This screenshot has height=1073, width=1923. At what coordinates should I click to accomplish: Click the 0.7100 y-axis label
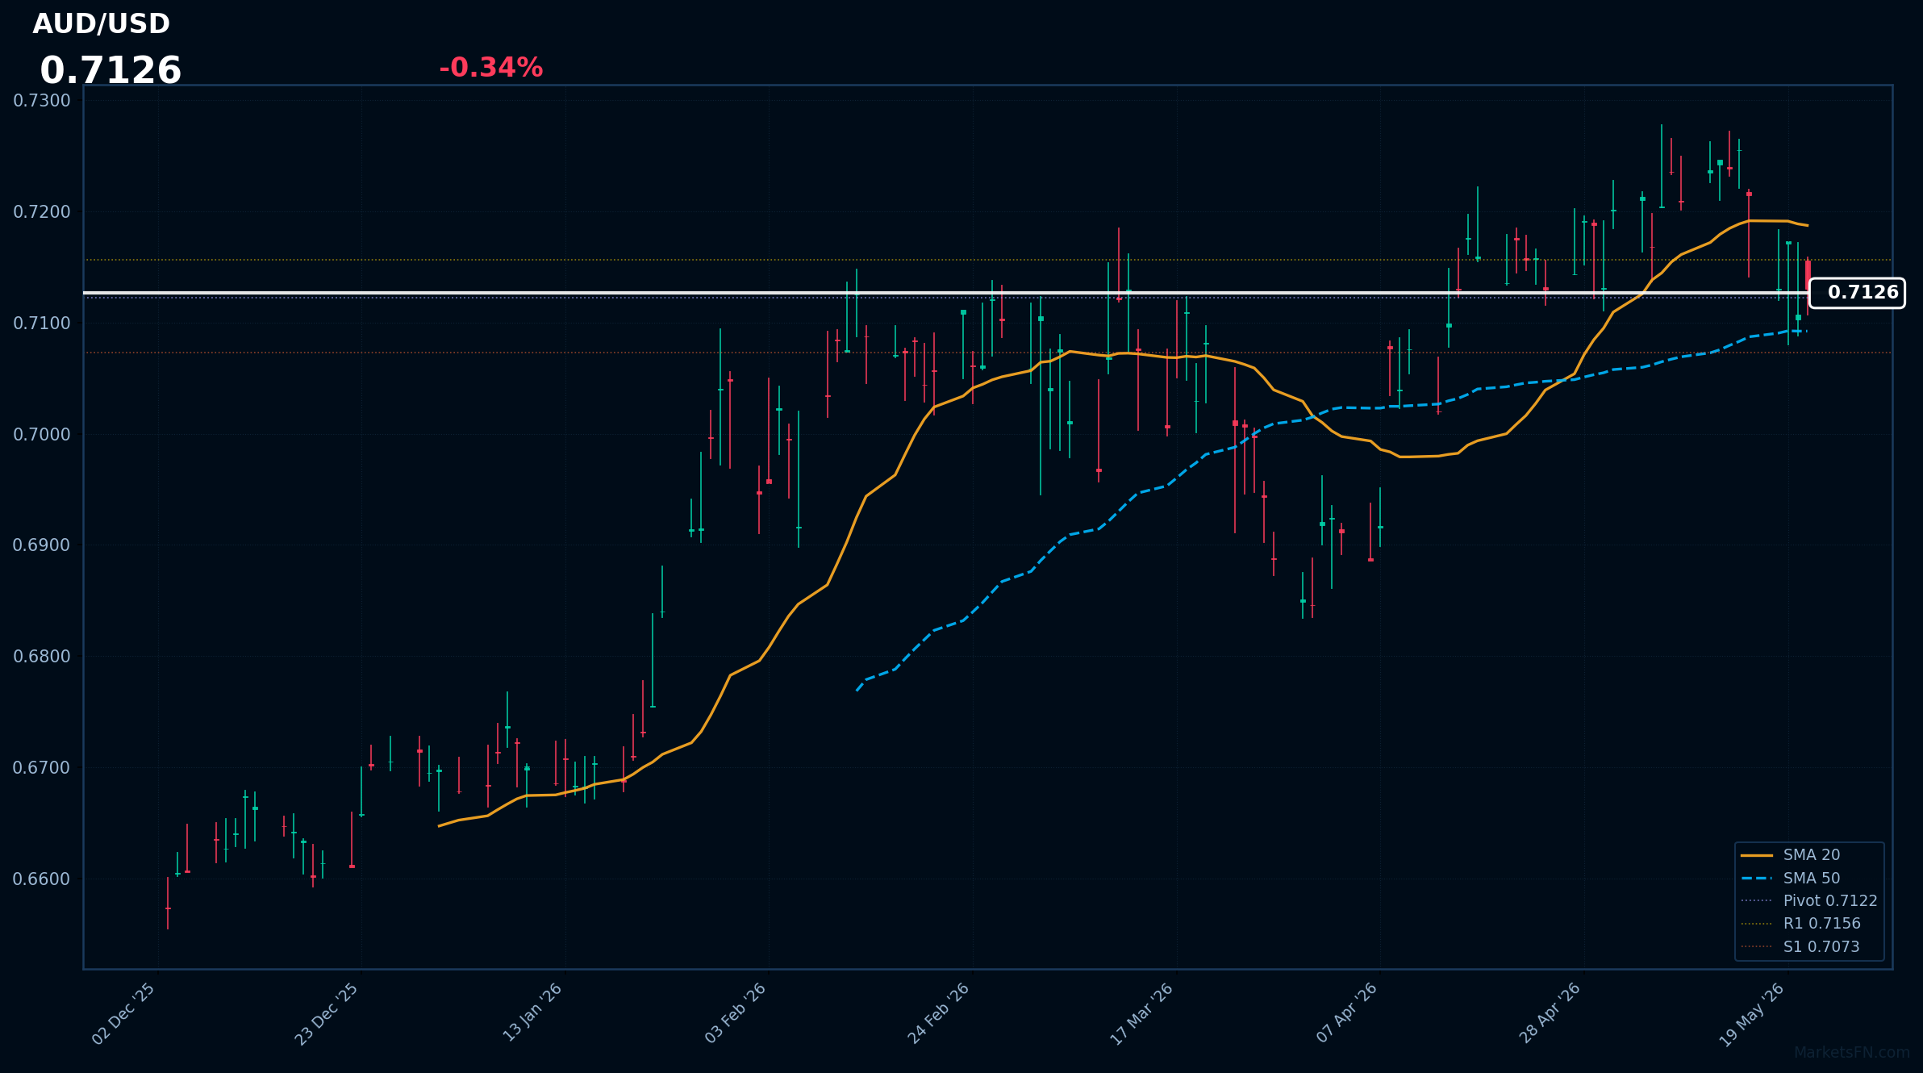click(x=42, y=324)
